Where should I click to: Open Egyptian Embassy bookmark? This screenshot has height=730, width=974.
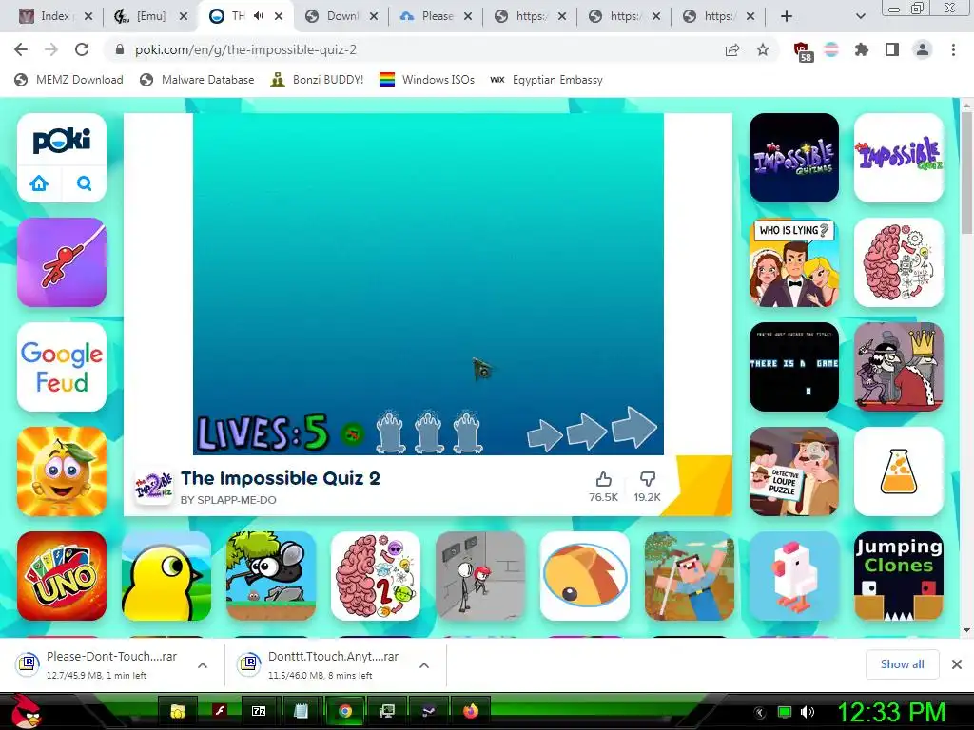[546, 80]
